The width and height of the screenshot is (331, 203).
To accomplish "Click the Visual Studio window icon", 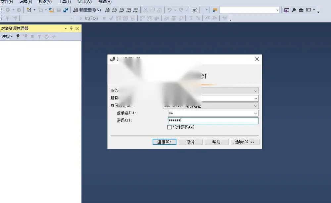I will [x=286, y=10].
